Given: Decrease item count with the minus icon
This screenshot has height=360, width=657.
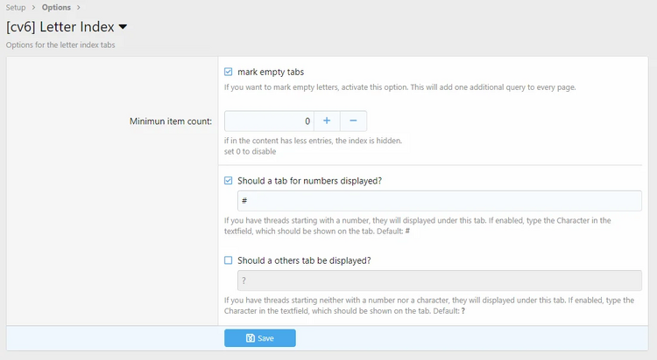Looking at the screenshot, I should click(353, 121).
